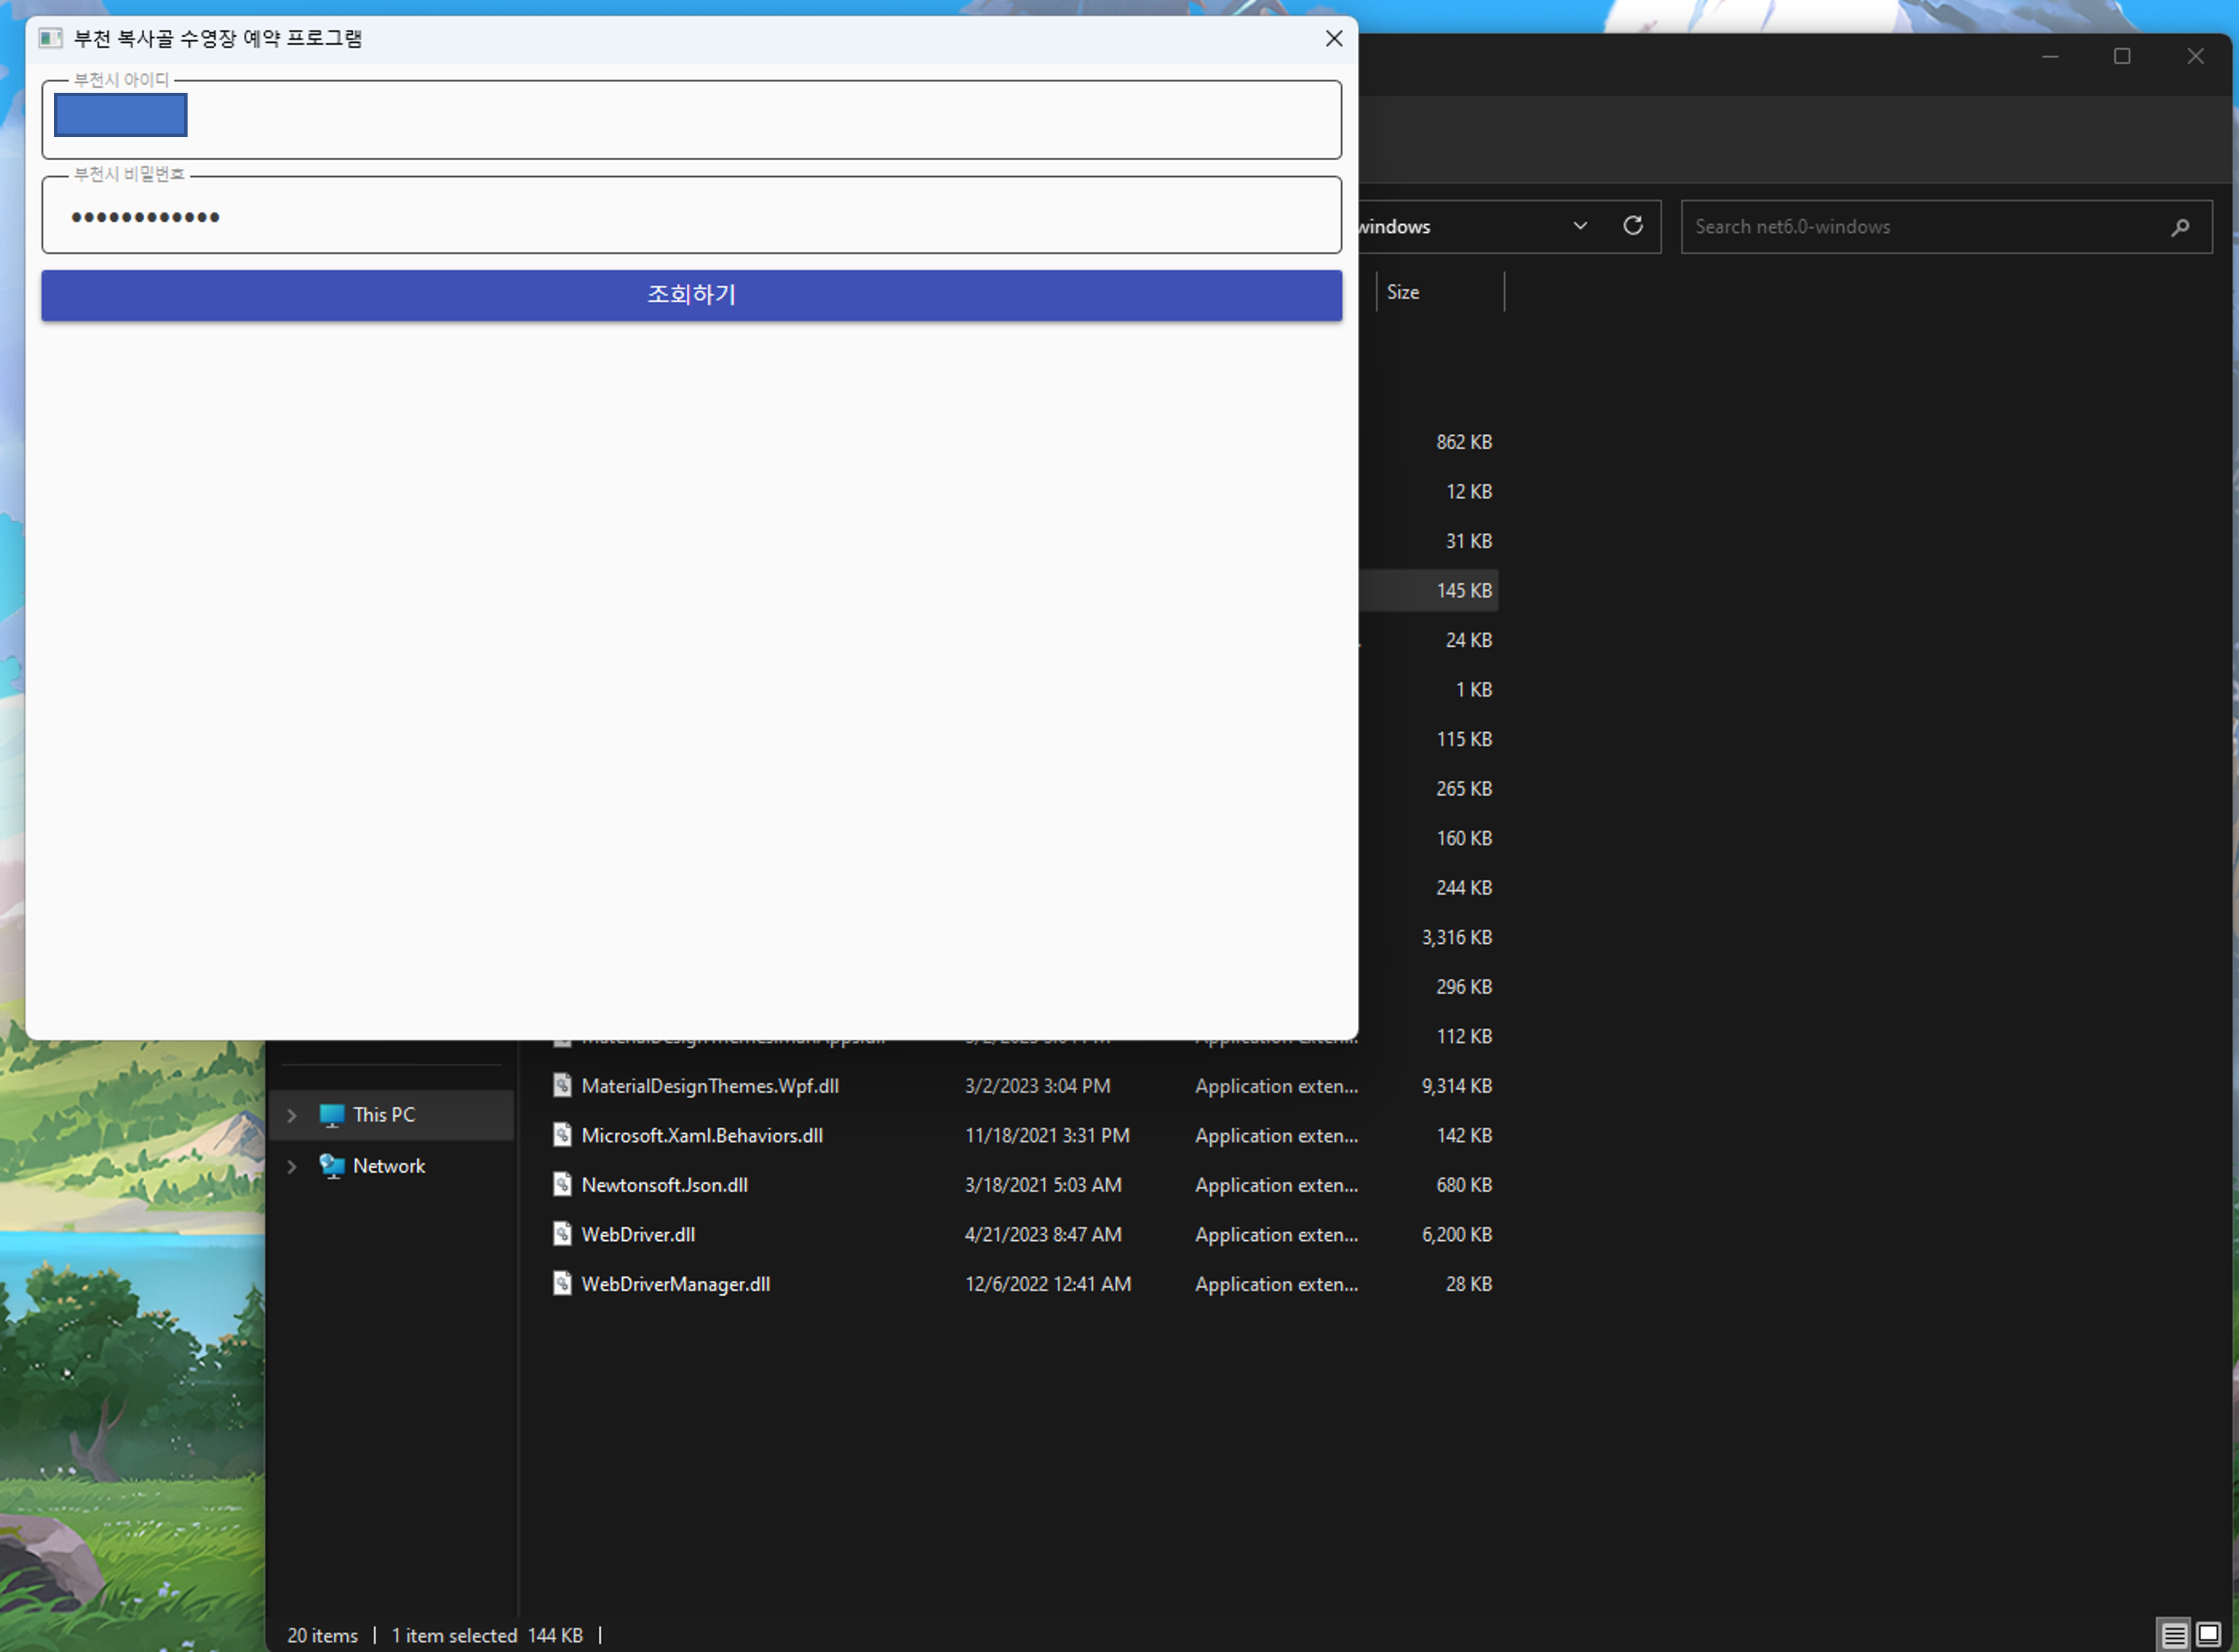This screenshot has width=2239, height=1652.
Task: Click the 20 items status bar text
Action: [322, 1636]
